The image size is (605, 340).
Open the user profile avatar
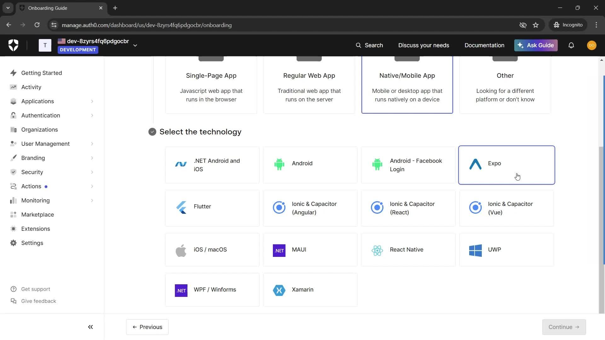tap(592, 45)
